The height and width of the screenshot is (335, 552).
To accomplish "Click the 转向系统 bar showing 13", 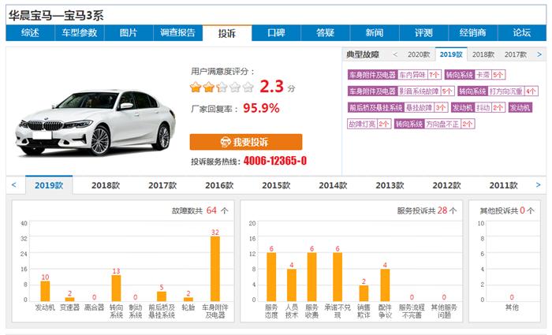I will (x=116, y=288).
